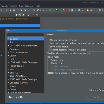Screen dimensions: 104x104
Task: Click the Terminate (stop) toolbar icon
Action: point(14,10)
